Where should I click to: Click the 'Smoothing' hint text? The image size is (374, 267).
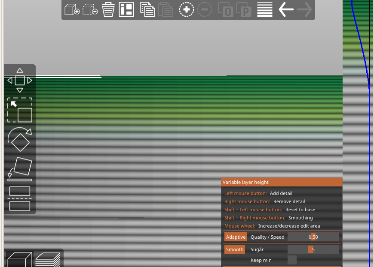300,218
